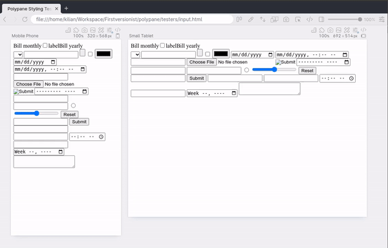Take screenshot of the Small Tablet pane
Image resolution: width=388 pixels, height=248 pixels.
pyautogui.click(x=330, y=30)
